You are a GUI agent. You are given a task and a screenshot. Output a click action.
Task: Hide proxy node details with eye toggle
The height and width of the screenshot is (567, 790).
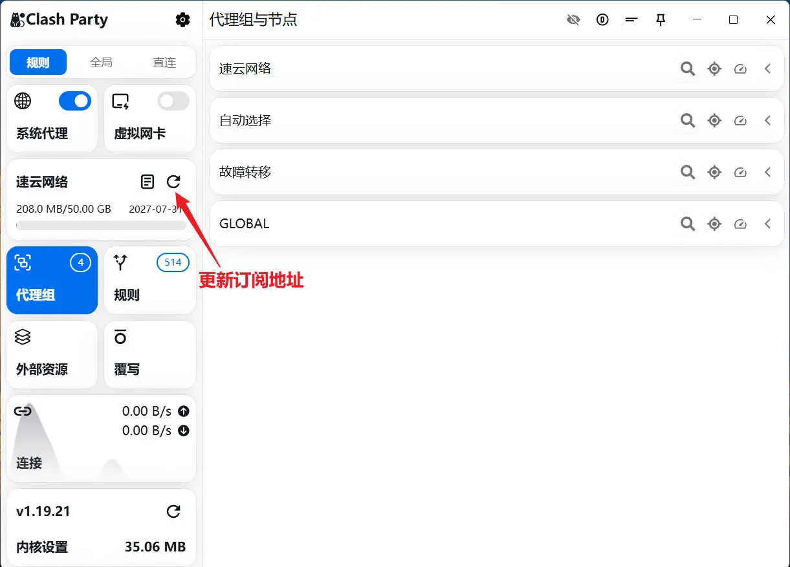(x=573, y=19)
